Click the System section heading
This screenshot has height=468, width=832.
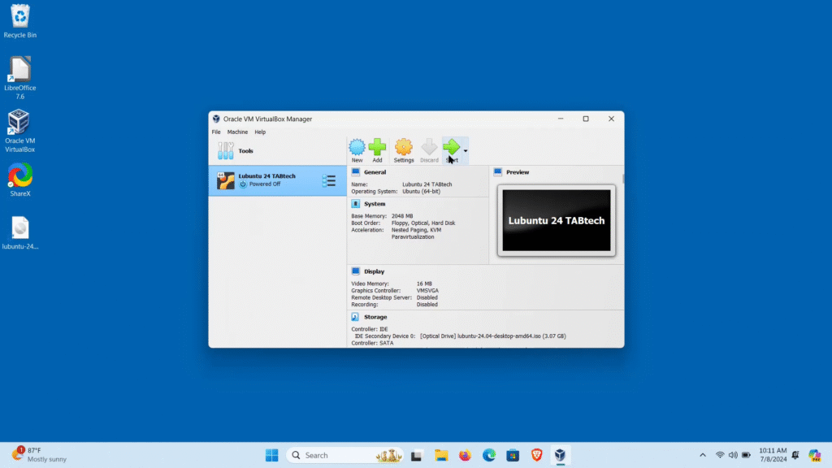coord(375,204)
